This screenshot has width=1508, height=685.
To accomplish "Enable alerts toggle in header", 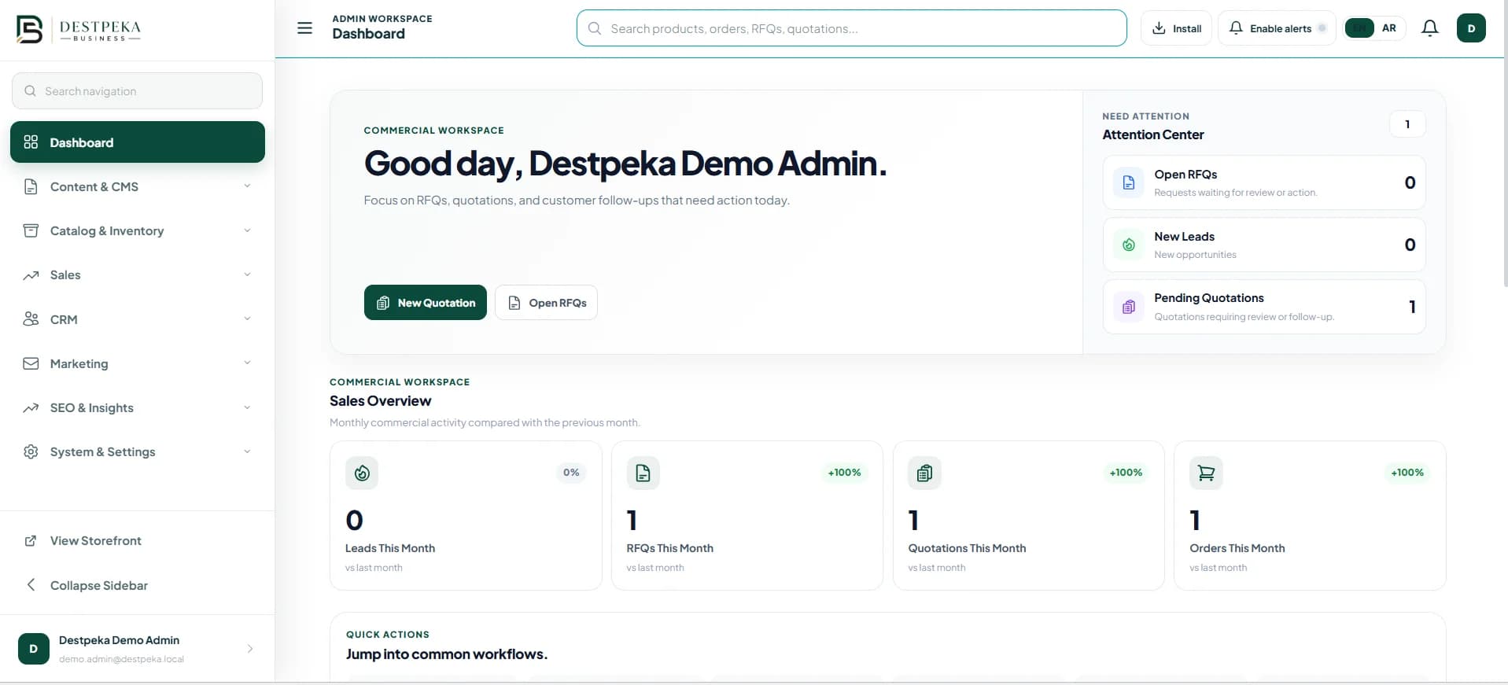I will tap(1277, 28).
